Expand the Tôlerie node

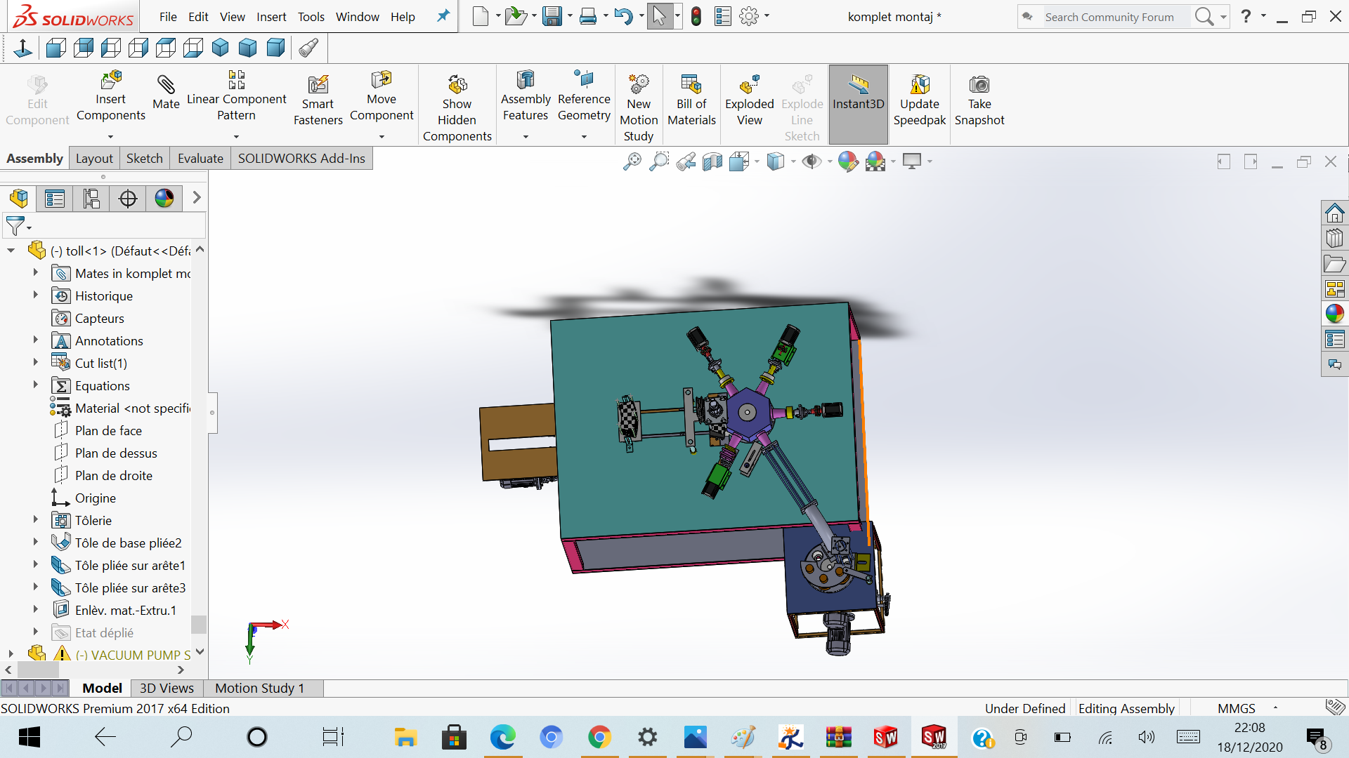[x=35, y=520]
